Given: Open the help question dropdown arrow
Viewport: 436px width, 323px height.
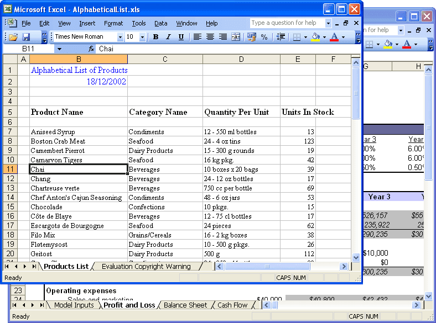Looking at the screenshot, I should (x=328, y=23).
